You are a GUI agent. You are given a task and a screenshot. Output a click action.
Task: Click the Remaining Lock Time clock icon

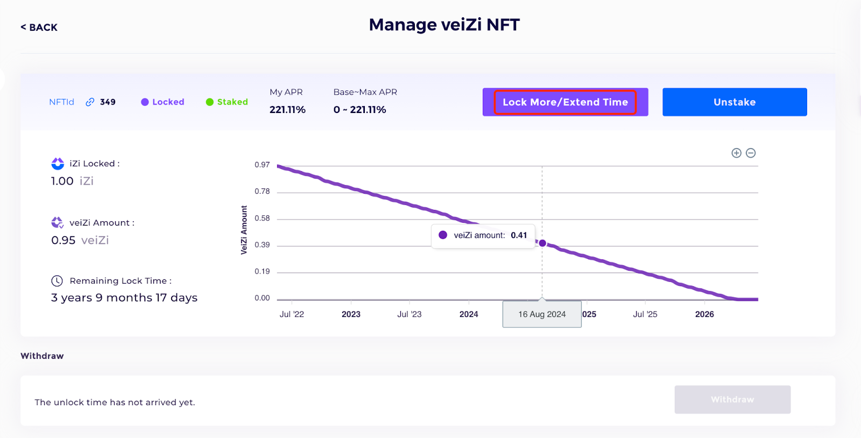coord(57,281)
